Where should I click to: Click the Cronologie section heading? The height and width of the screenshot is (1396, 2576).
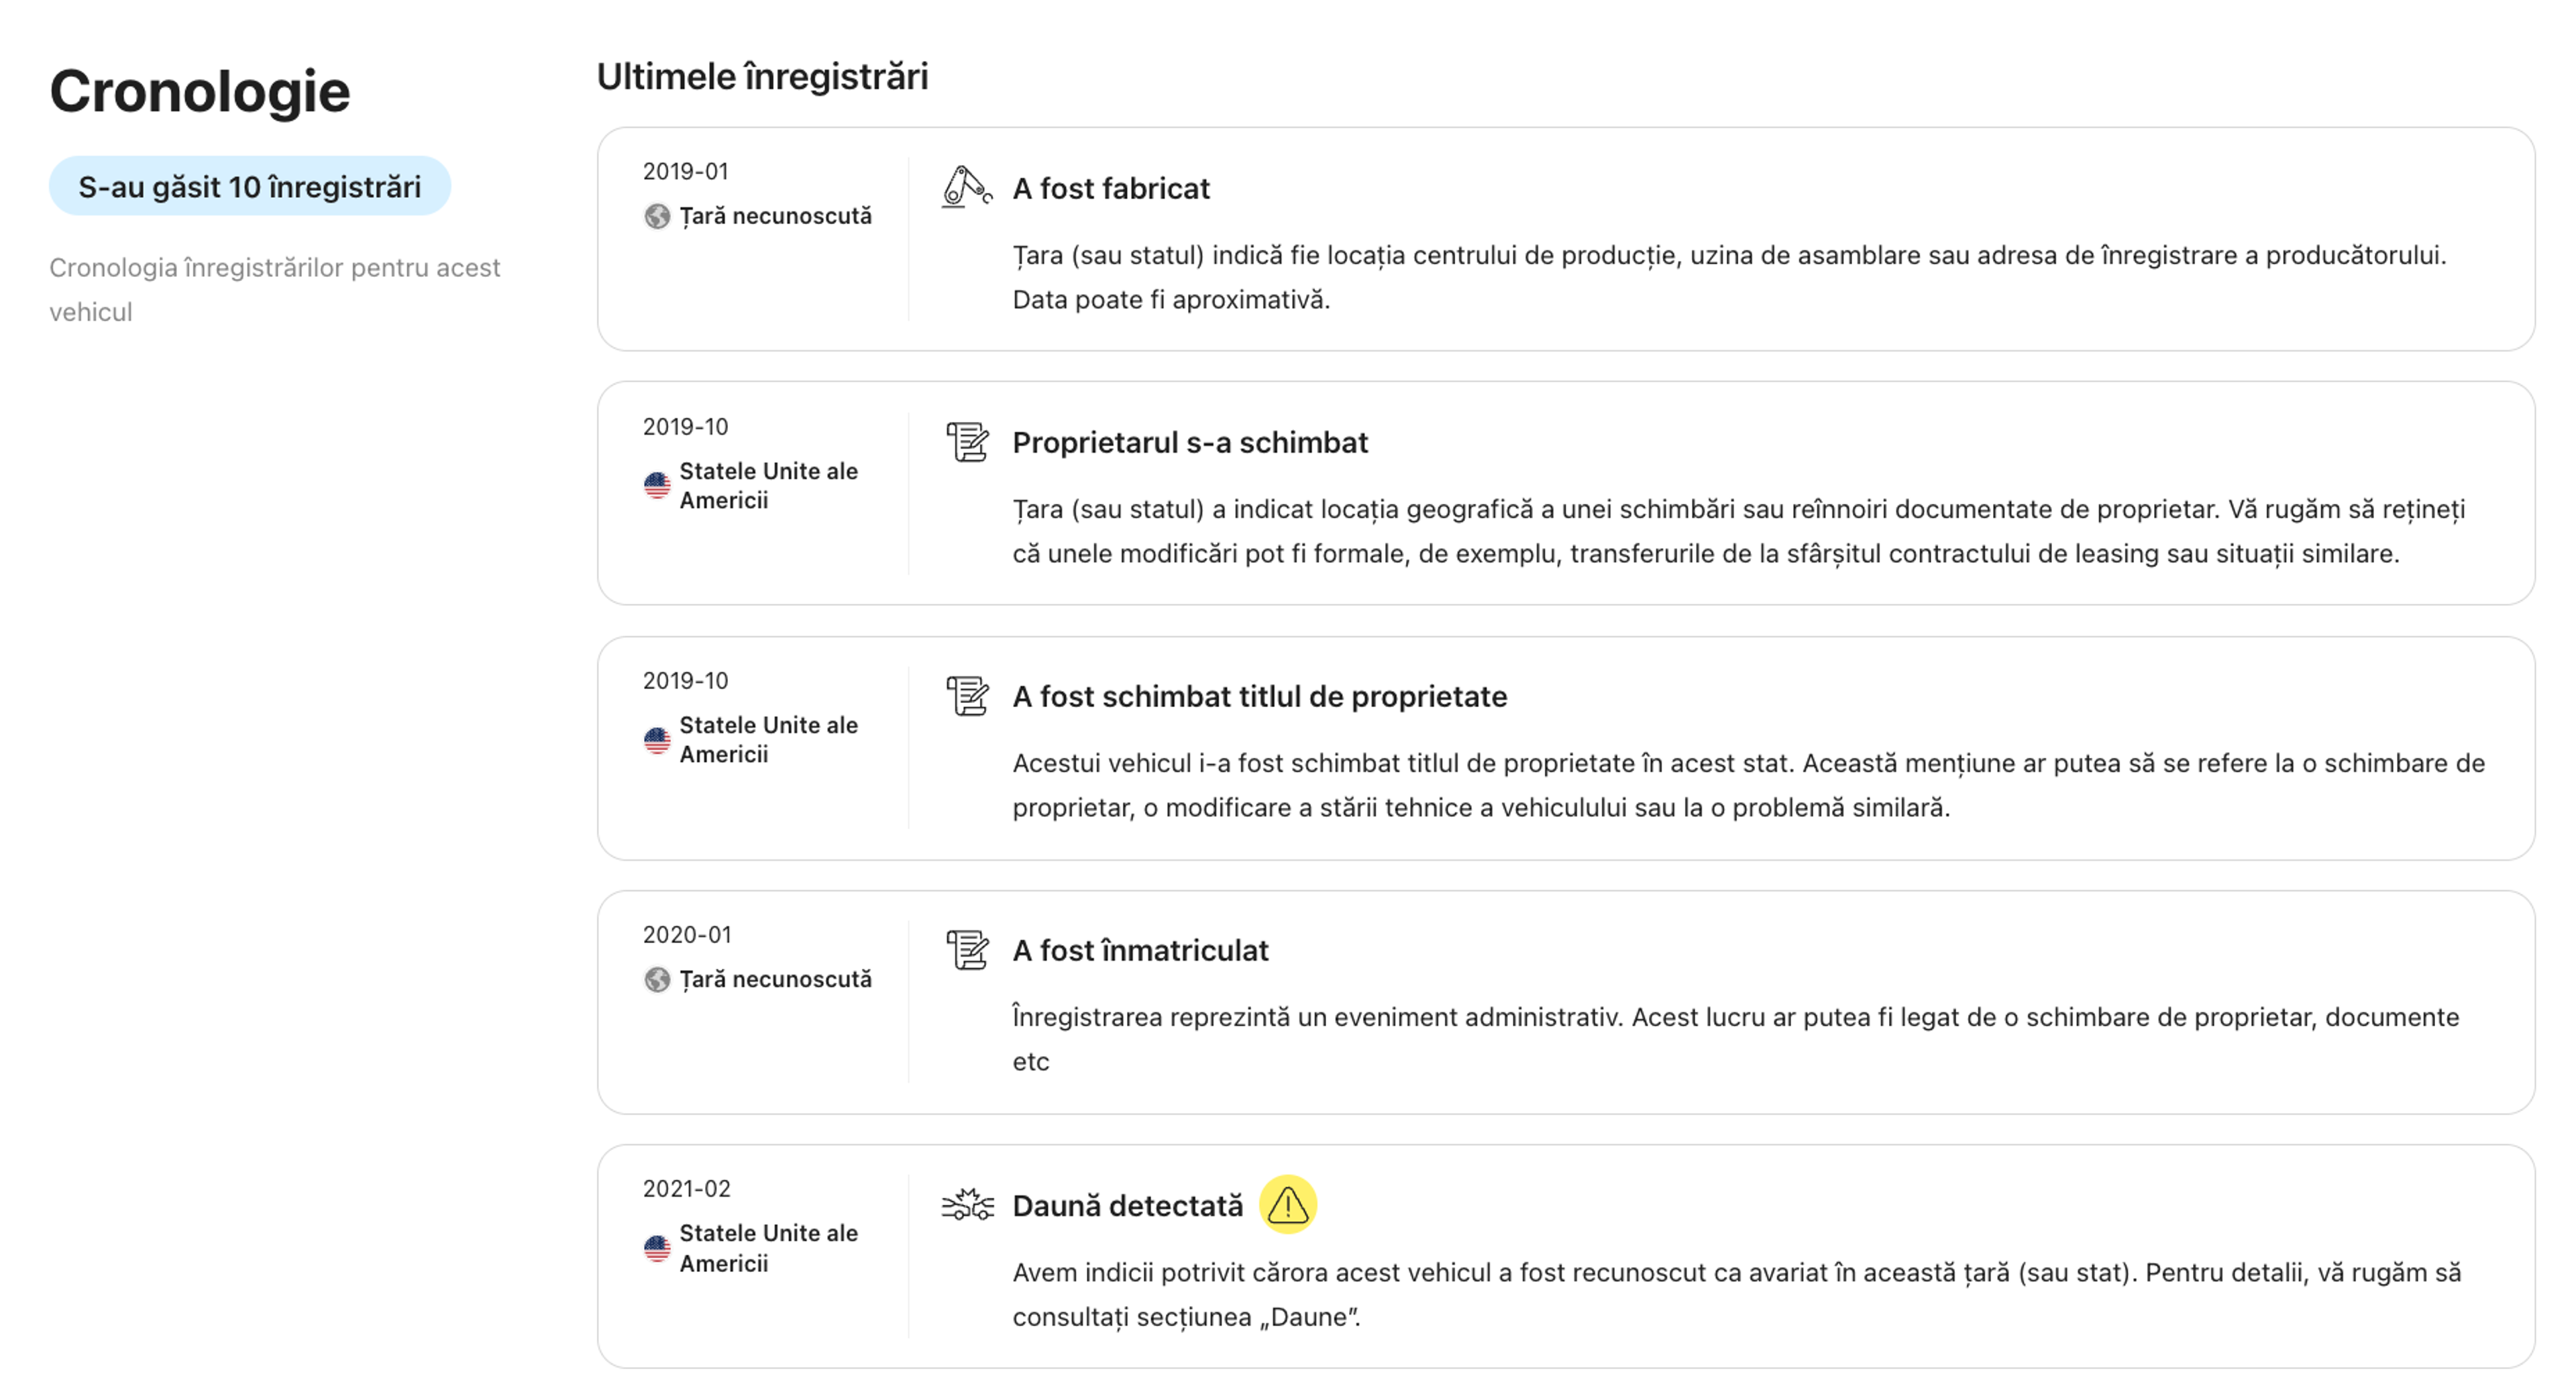tap(200, 91)
